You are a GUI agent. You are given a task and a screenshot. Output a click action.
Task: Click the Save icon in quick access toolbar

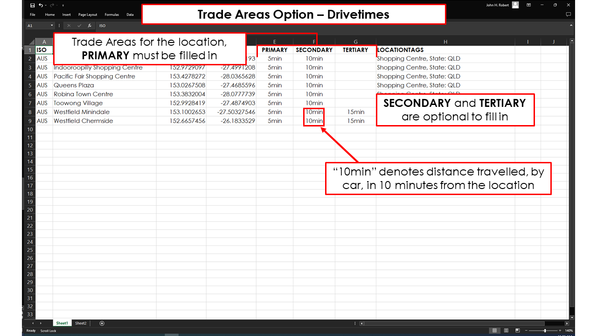click(32, 5)
